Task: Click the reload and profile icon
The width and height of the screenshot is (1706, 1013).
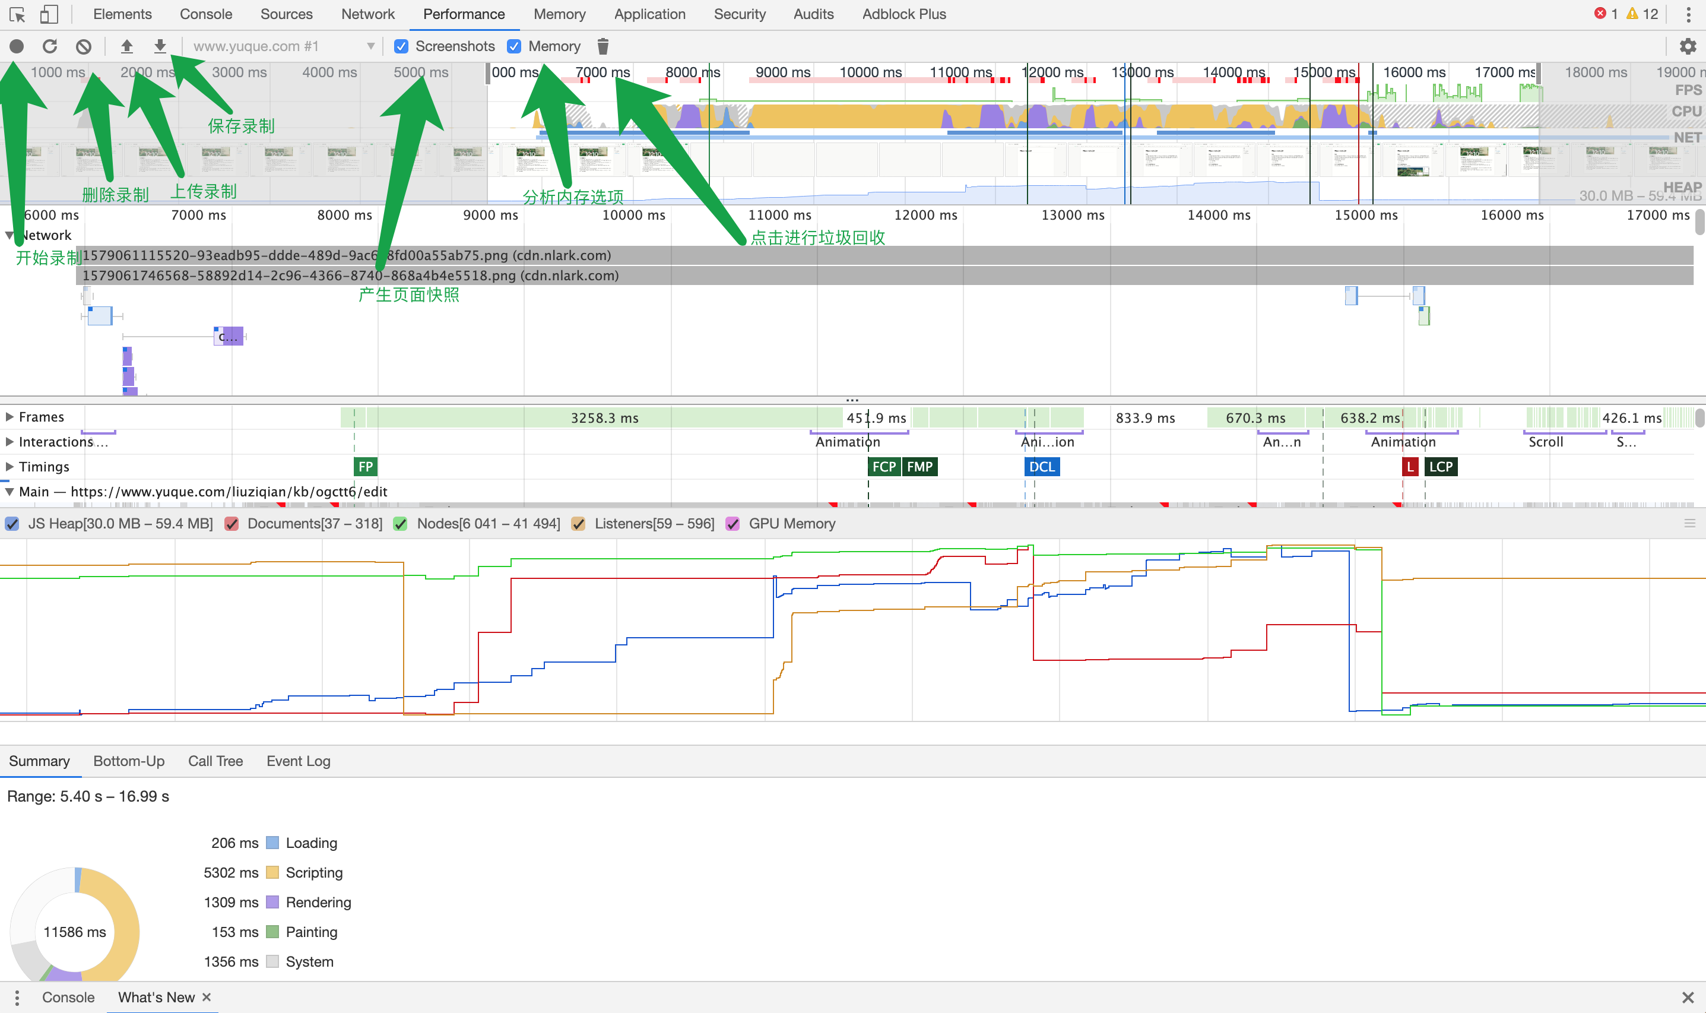Action: (50, 46)
